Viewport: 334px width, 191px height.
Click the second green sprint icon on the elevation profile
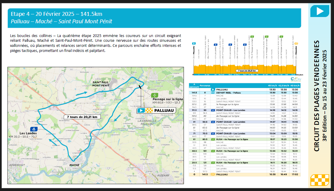(x=267, y=37)
